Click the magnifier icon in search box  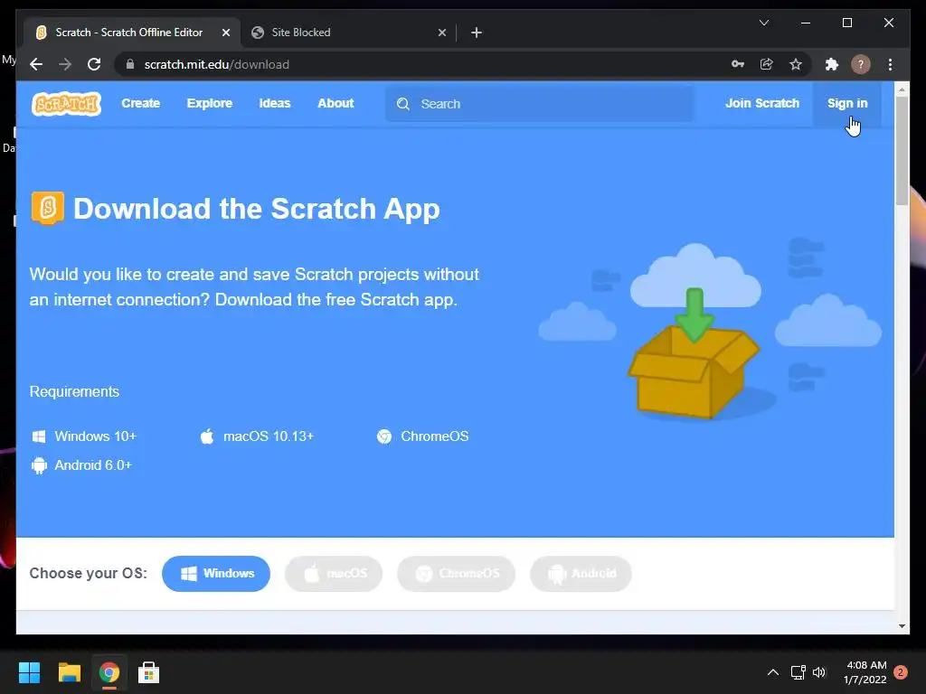[x=403, y=104]
